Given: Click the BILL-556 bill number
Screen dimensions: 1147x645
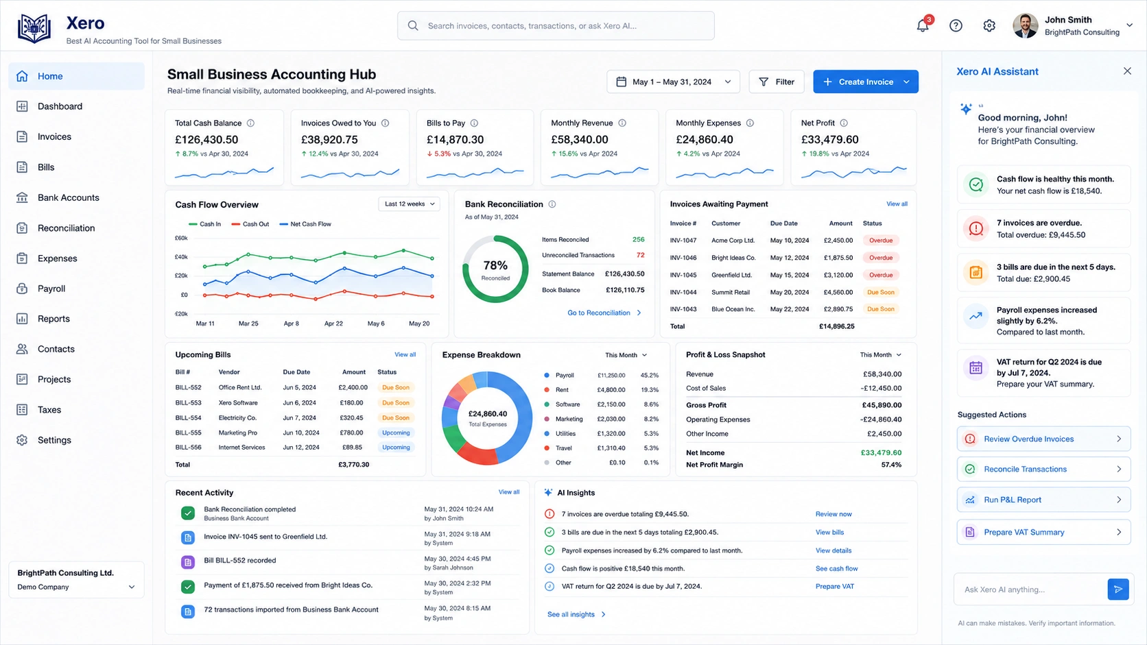Looking at the screenshot, I should pyautogui.click(x=188, y=448).
